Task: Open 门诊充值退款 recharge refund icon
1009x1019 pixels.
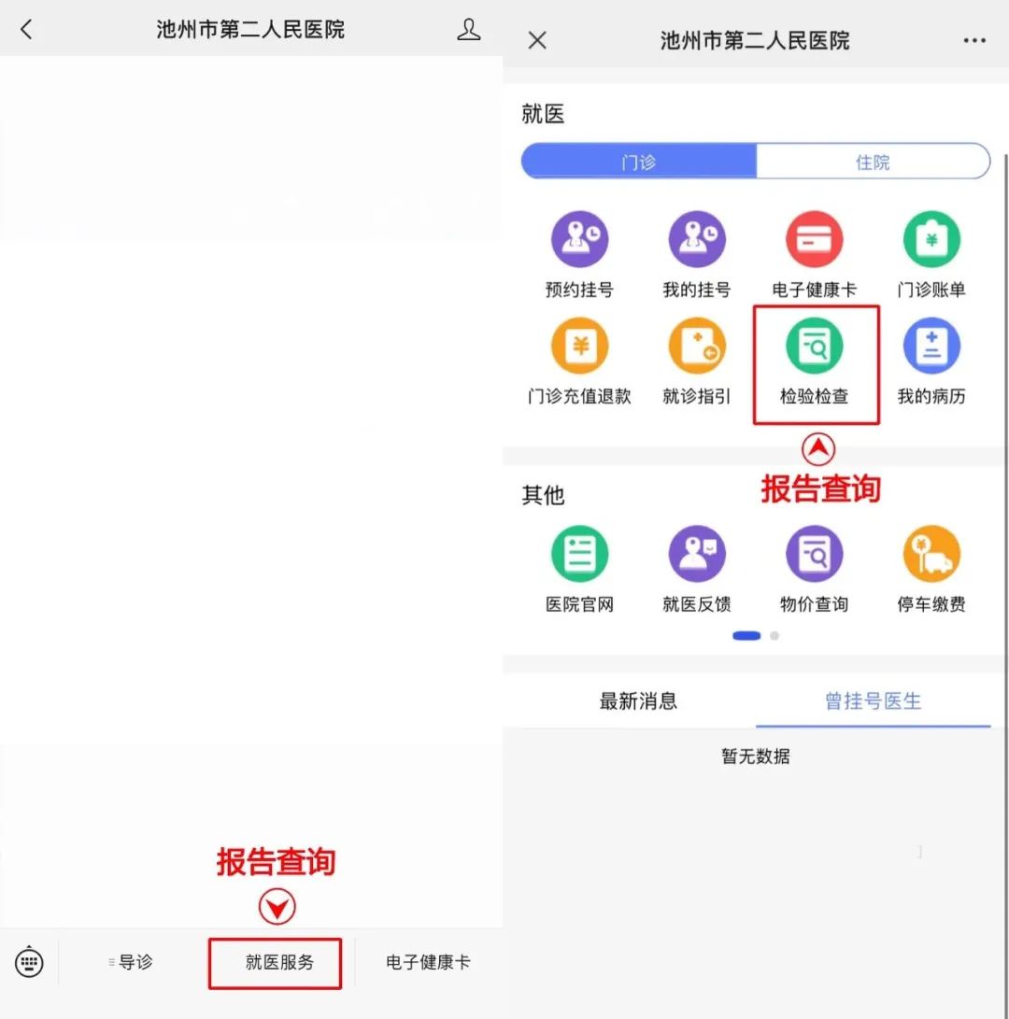Action: pos(579,347)
